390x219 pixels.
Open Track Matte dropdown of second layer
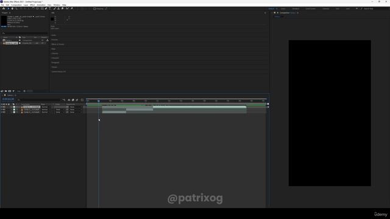(60, 109)
